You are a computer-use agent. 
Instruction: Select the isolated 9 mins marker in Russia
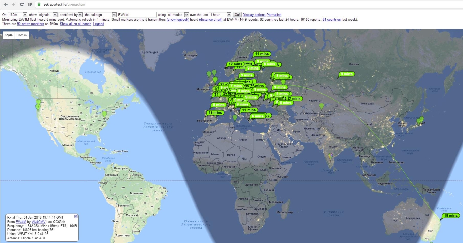[346, 74]
